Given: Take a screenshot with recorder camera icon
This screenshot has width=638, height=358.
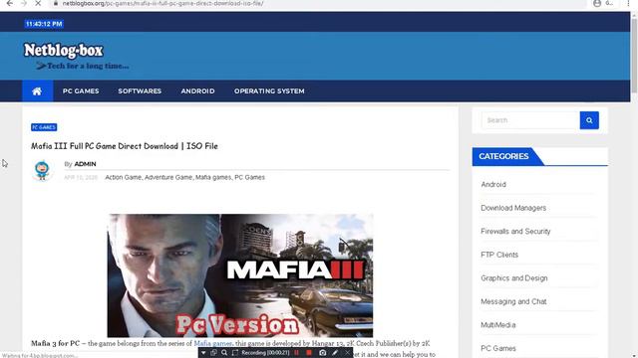Looking at the screenshot, I should coord(322,353).
